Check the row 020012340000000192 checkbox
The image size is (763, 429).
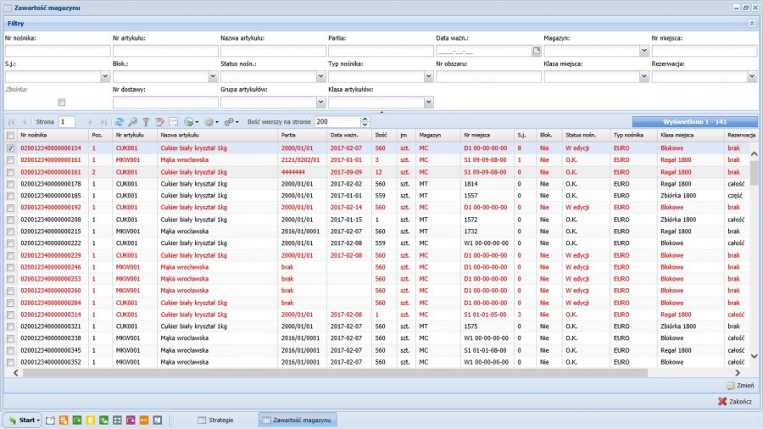point(10,208)
